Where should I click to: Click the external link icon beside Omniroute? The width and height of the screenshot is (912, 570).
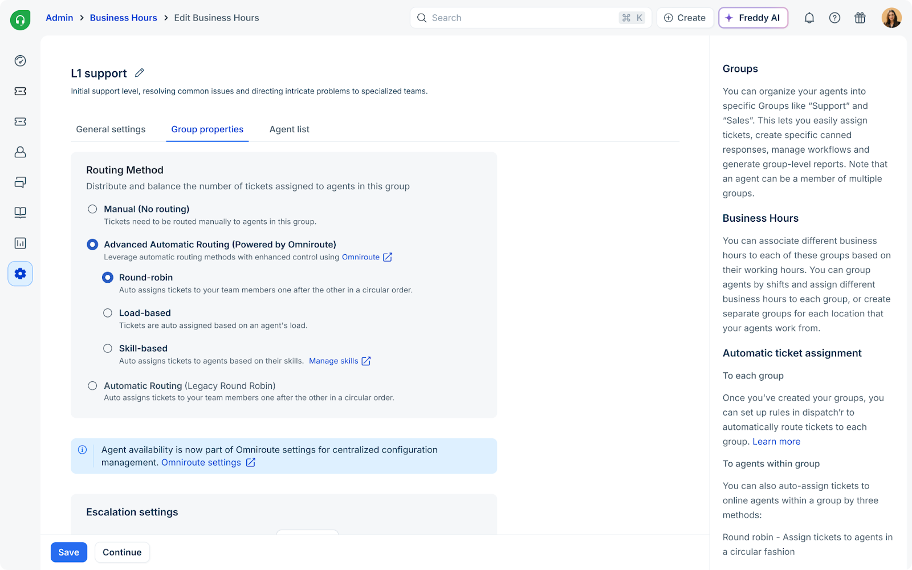pos(388,257)
